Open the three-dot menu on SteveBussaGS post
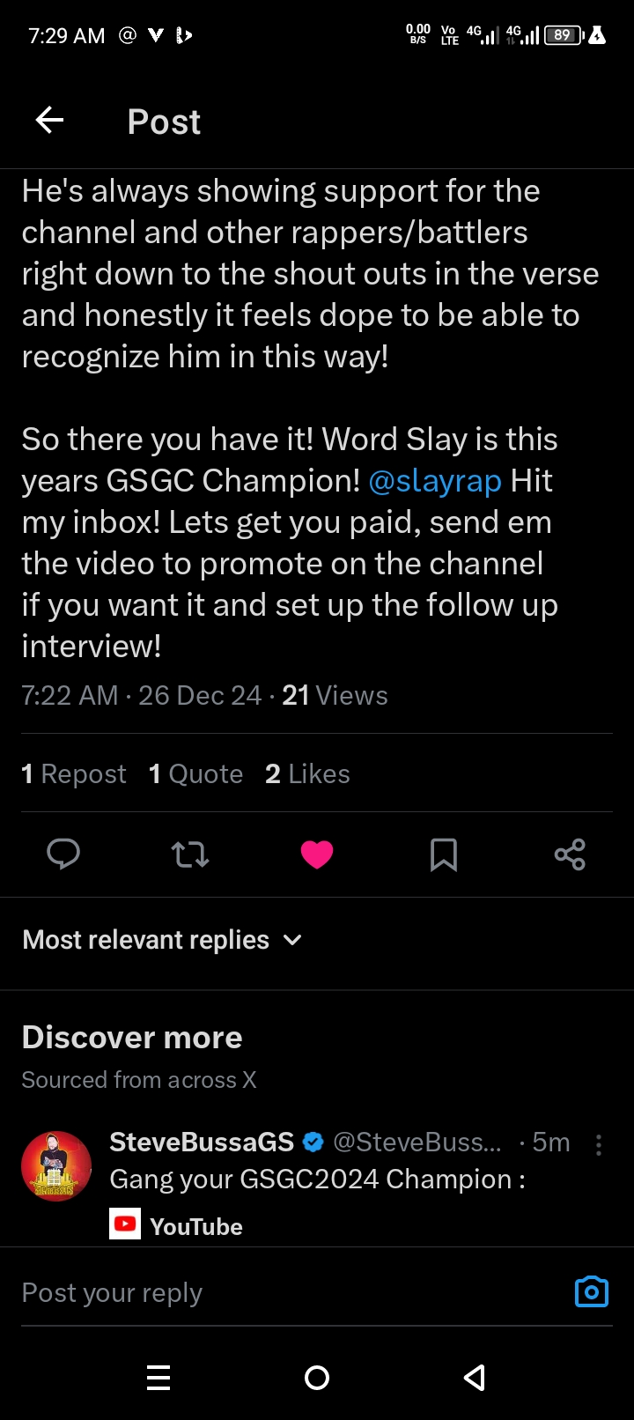Viewport: 634px width, 1420px height. click(599, 1144)
